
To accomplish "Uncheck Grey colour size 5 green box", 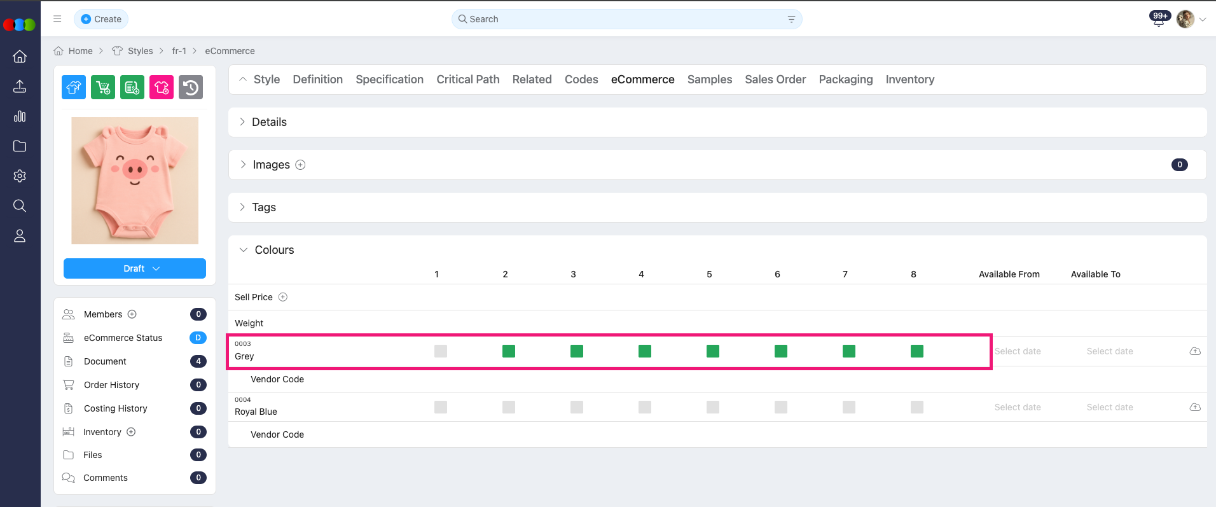I will [713, 351].
